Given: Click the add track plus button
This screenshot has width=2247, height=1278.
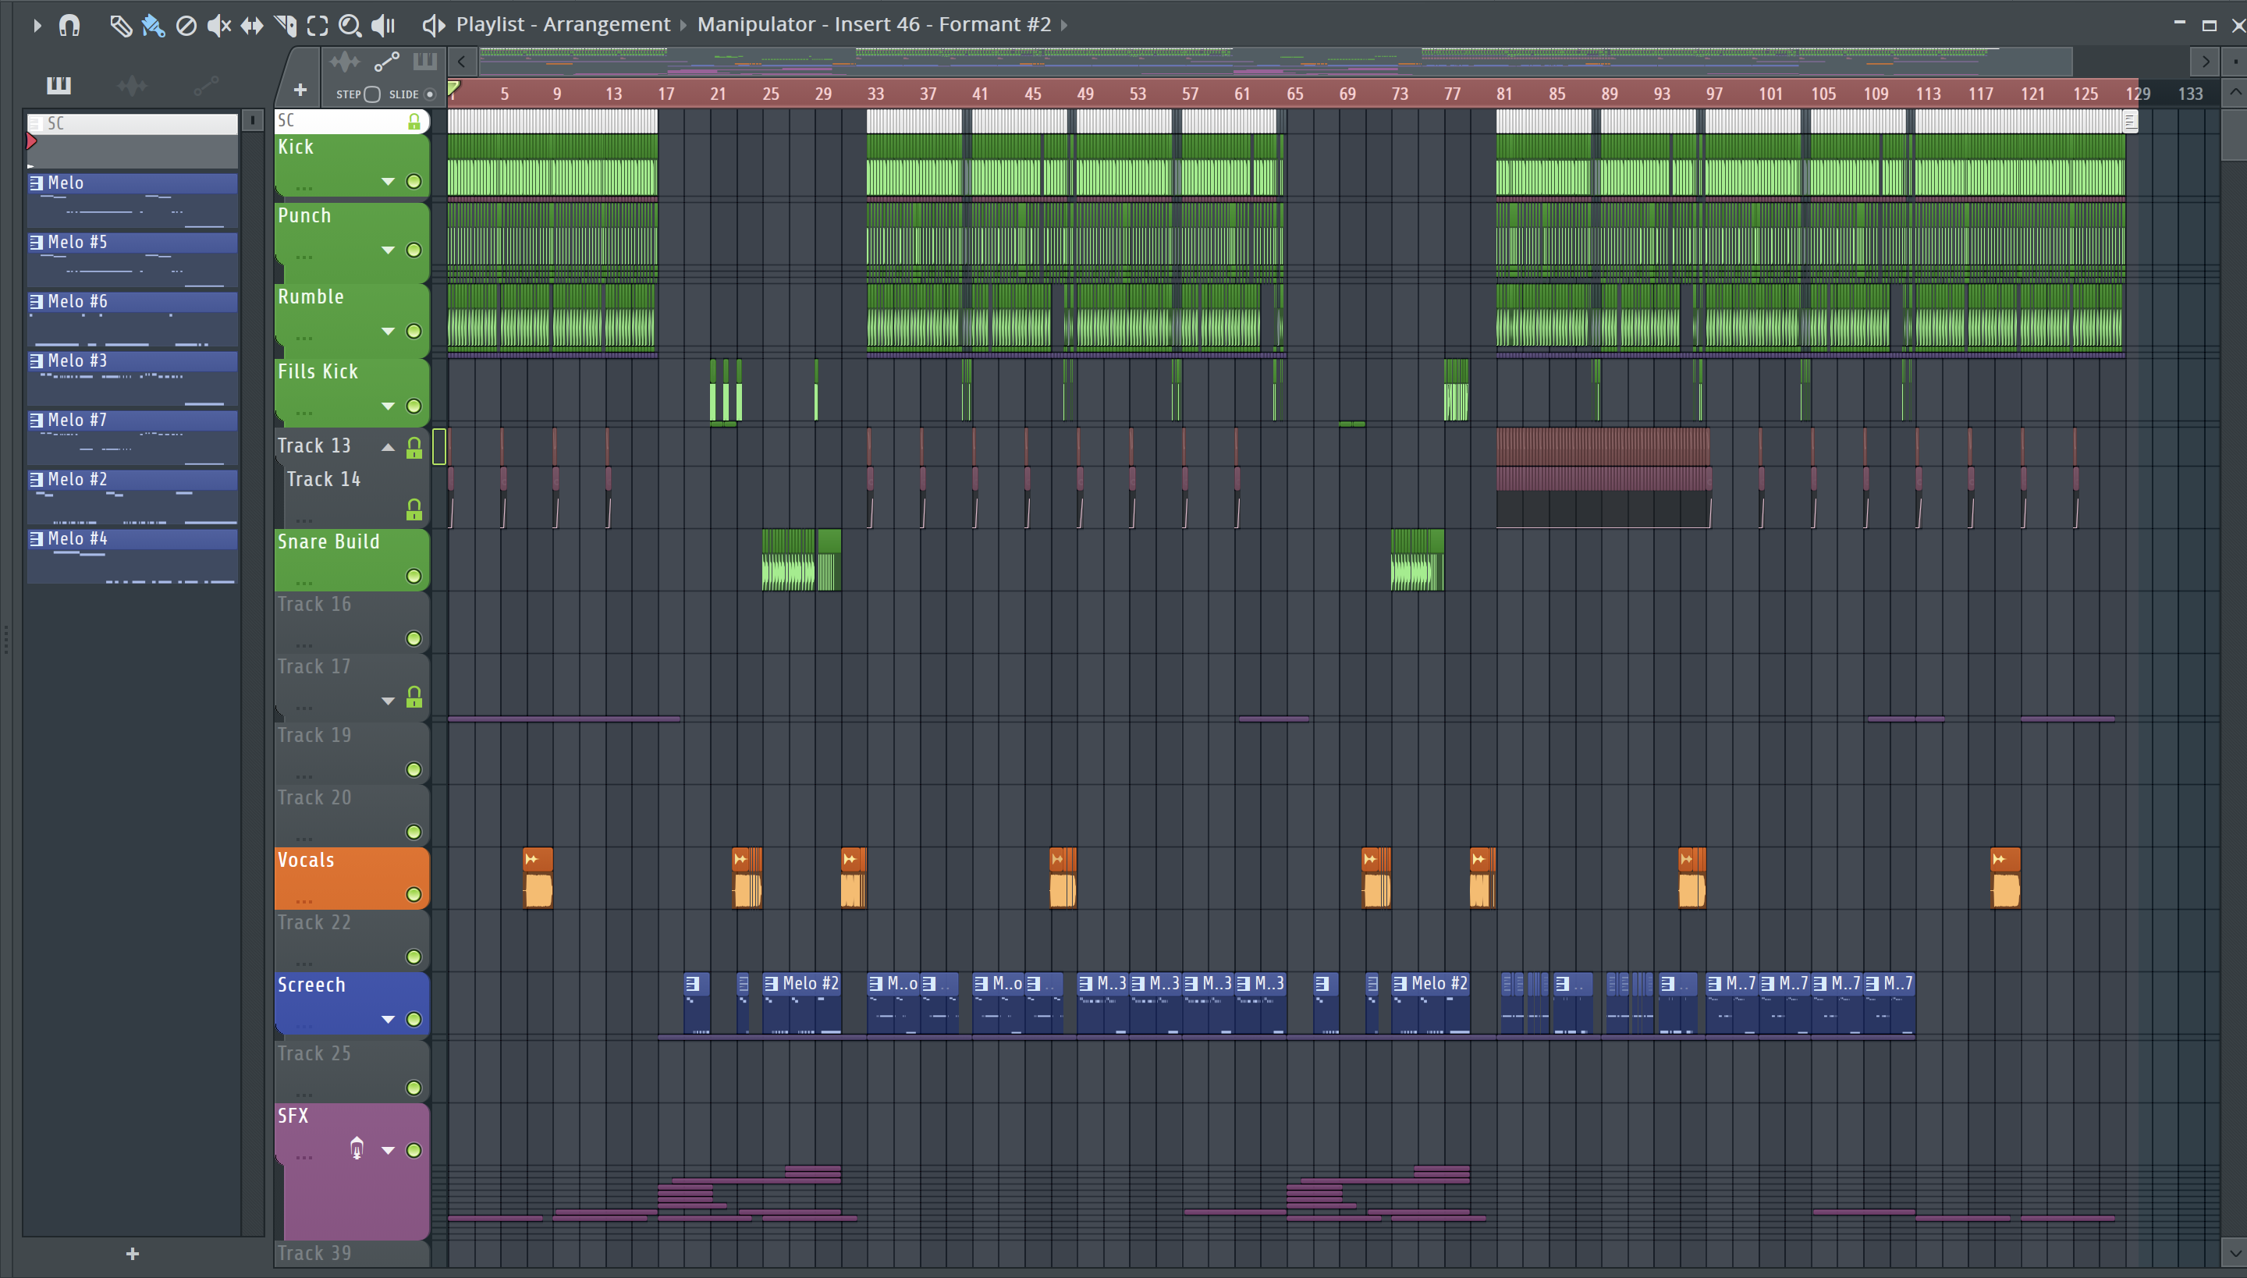Looking at the screenshot, I should point(300,91).
